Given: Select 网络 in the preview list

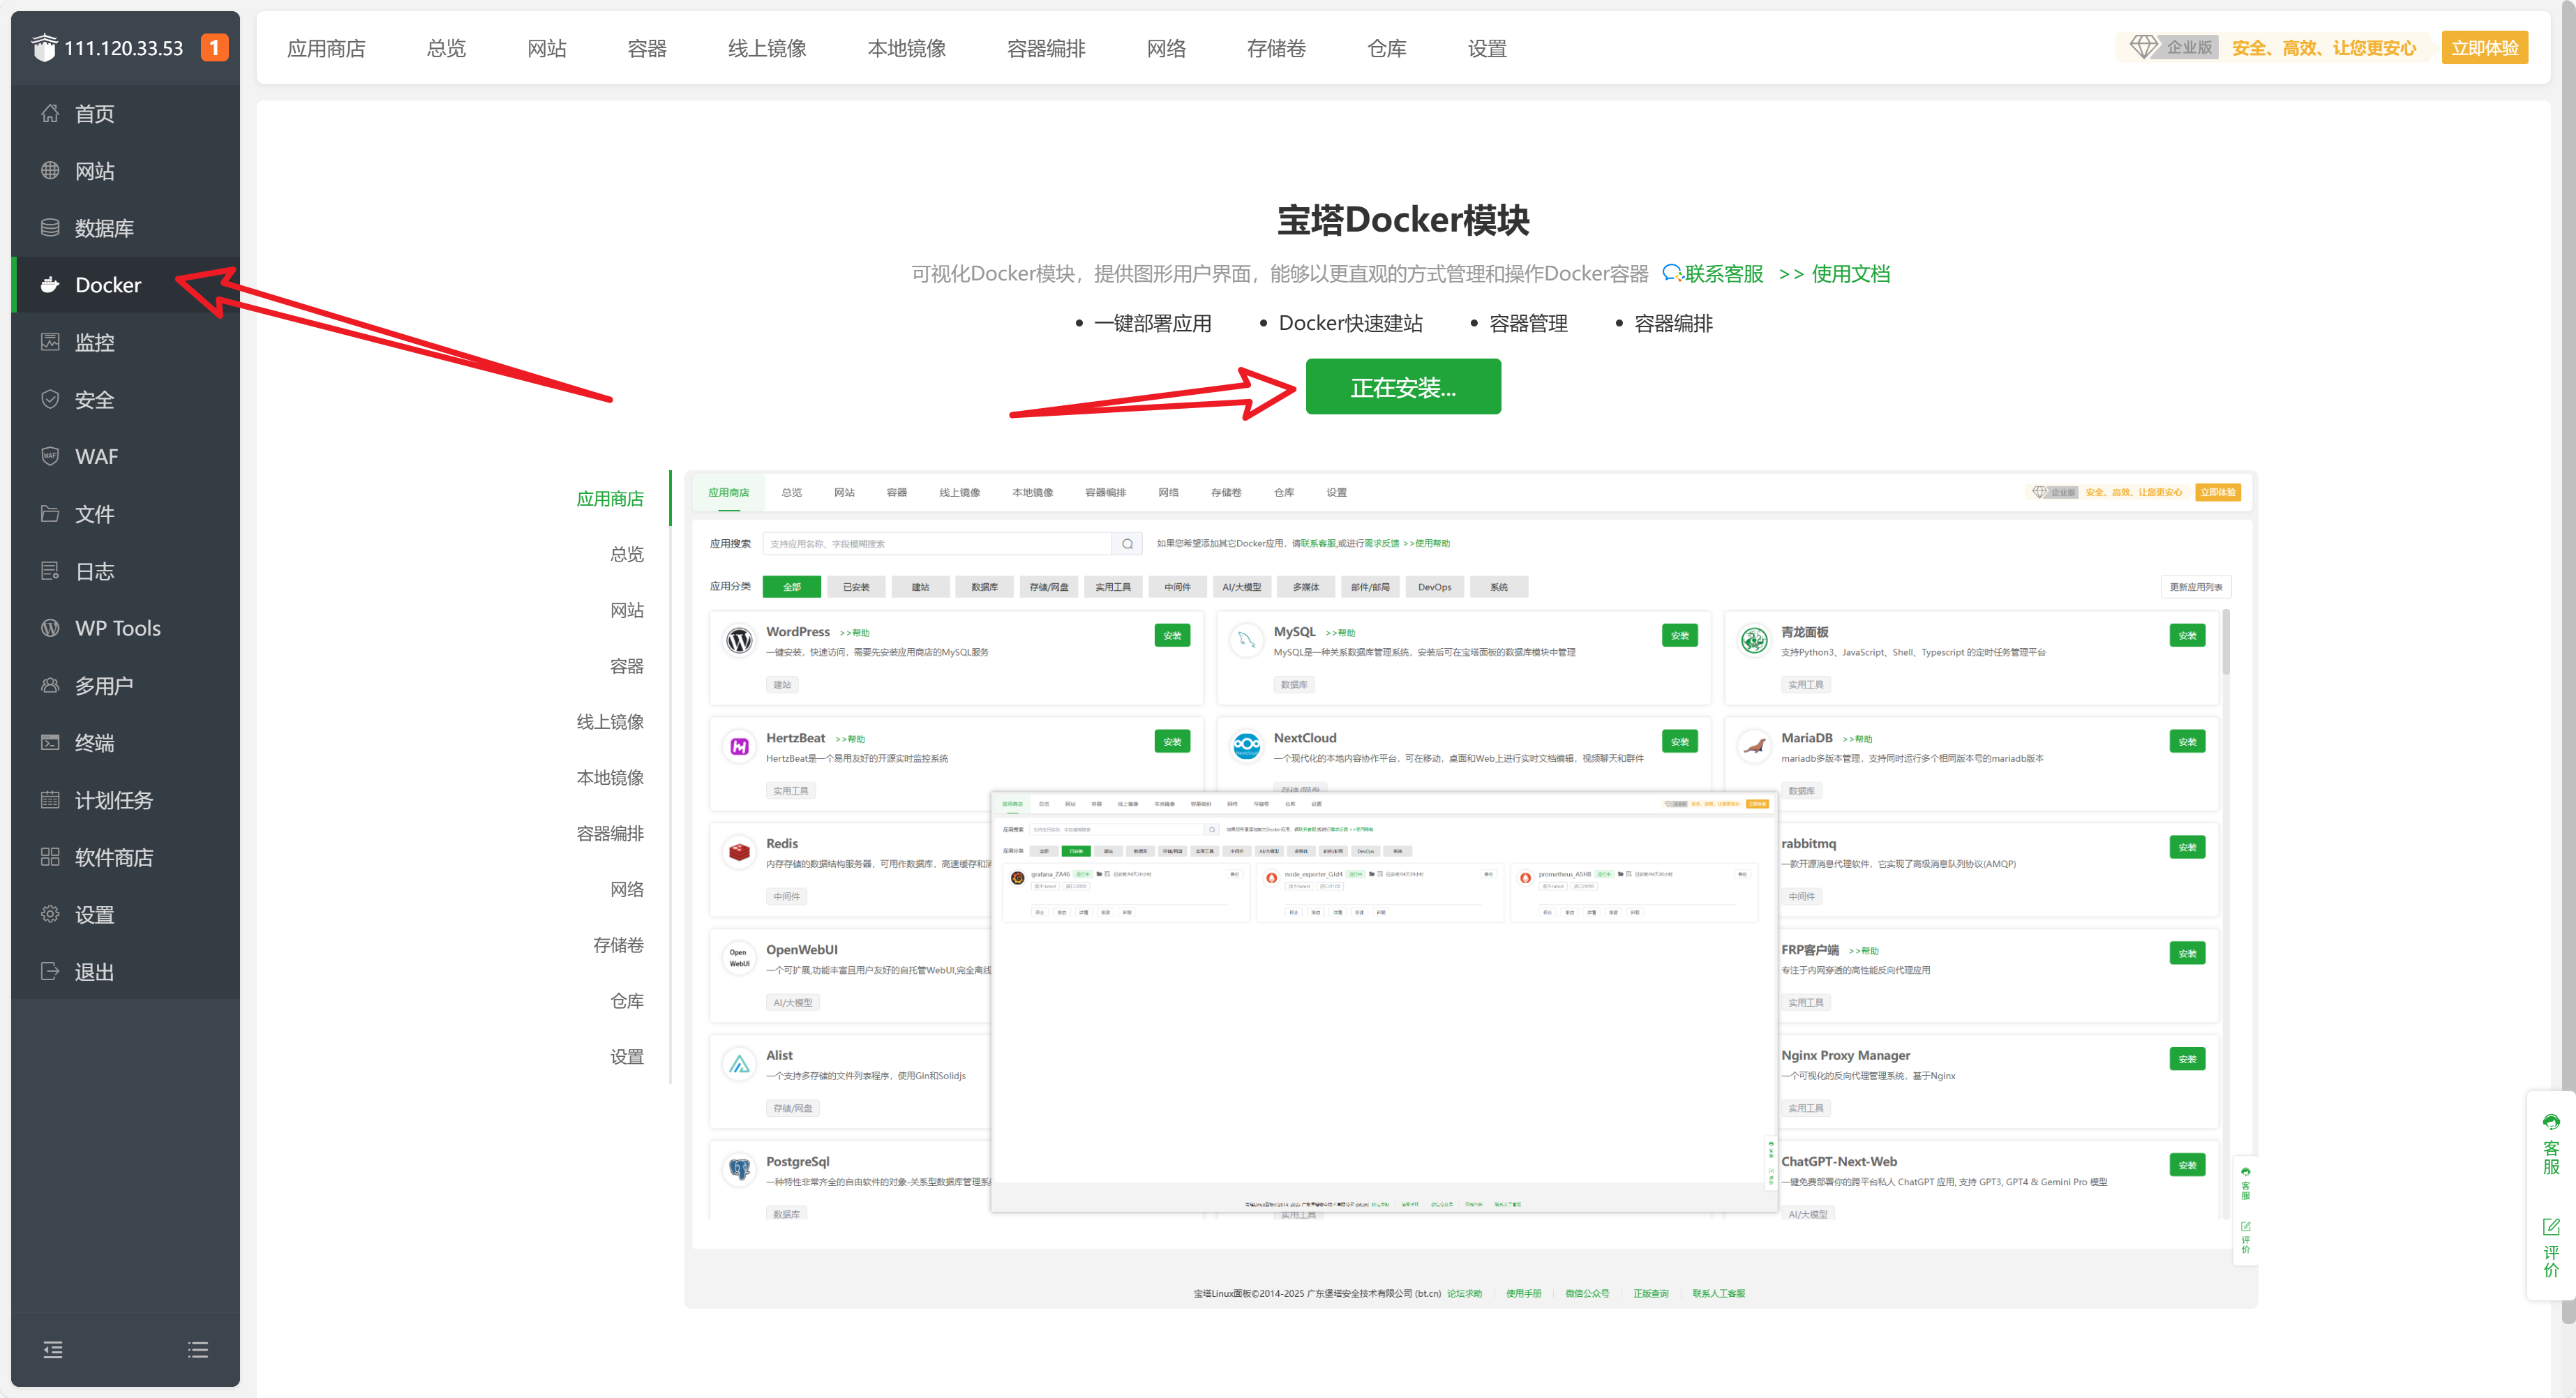Looking at the screenshot, I should click(x=627, y=889).
